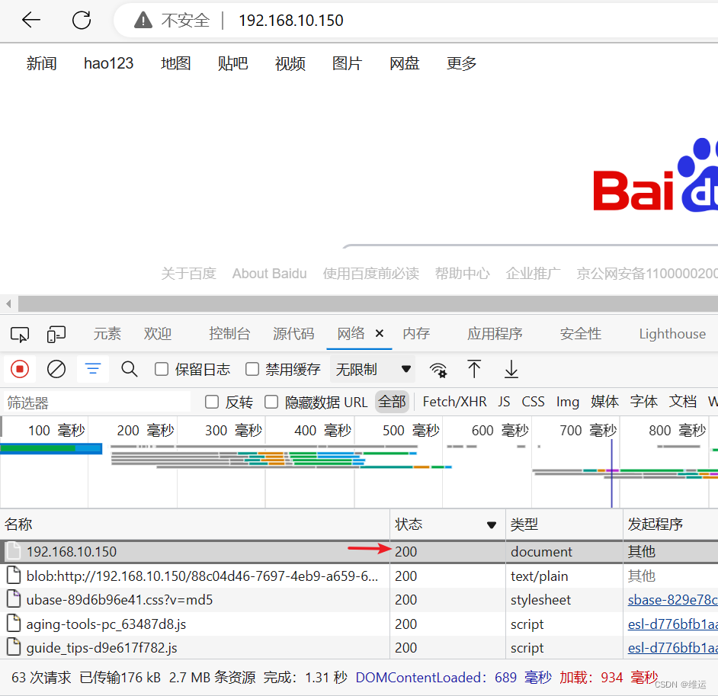Go back using the browser back arrow

(x=31, y=20)
